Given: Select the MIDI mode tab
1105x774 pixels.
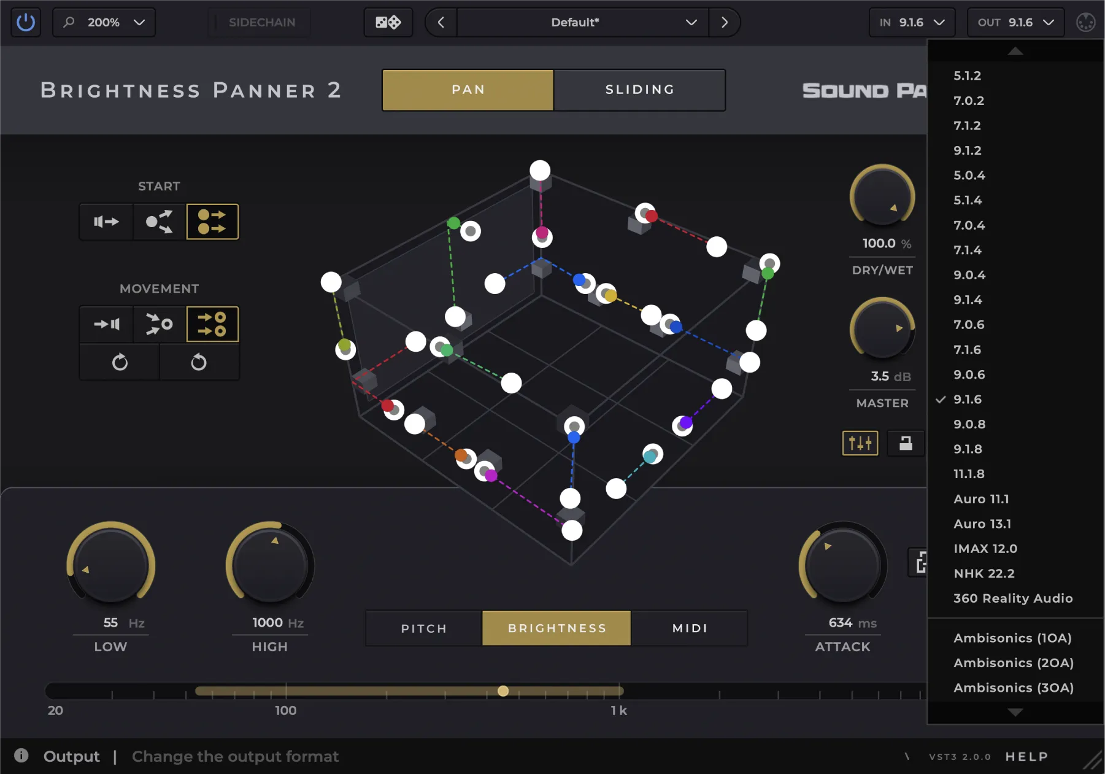Looking at the screenshot, I should point(690,629).
